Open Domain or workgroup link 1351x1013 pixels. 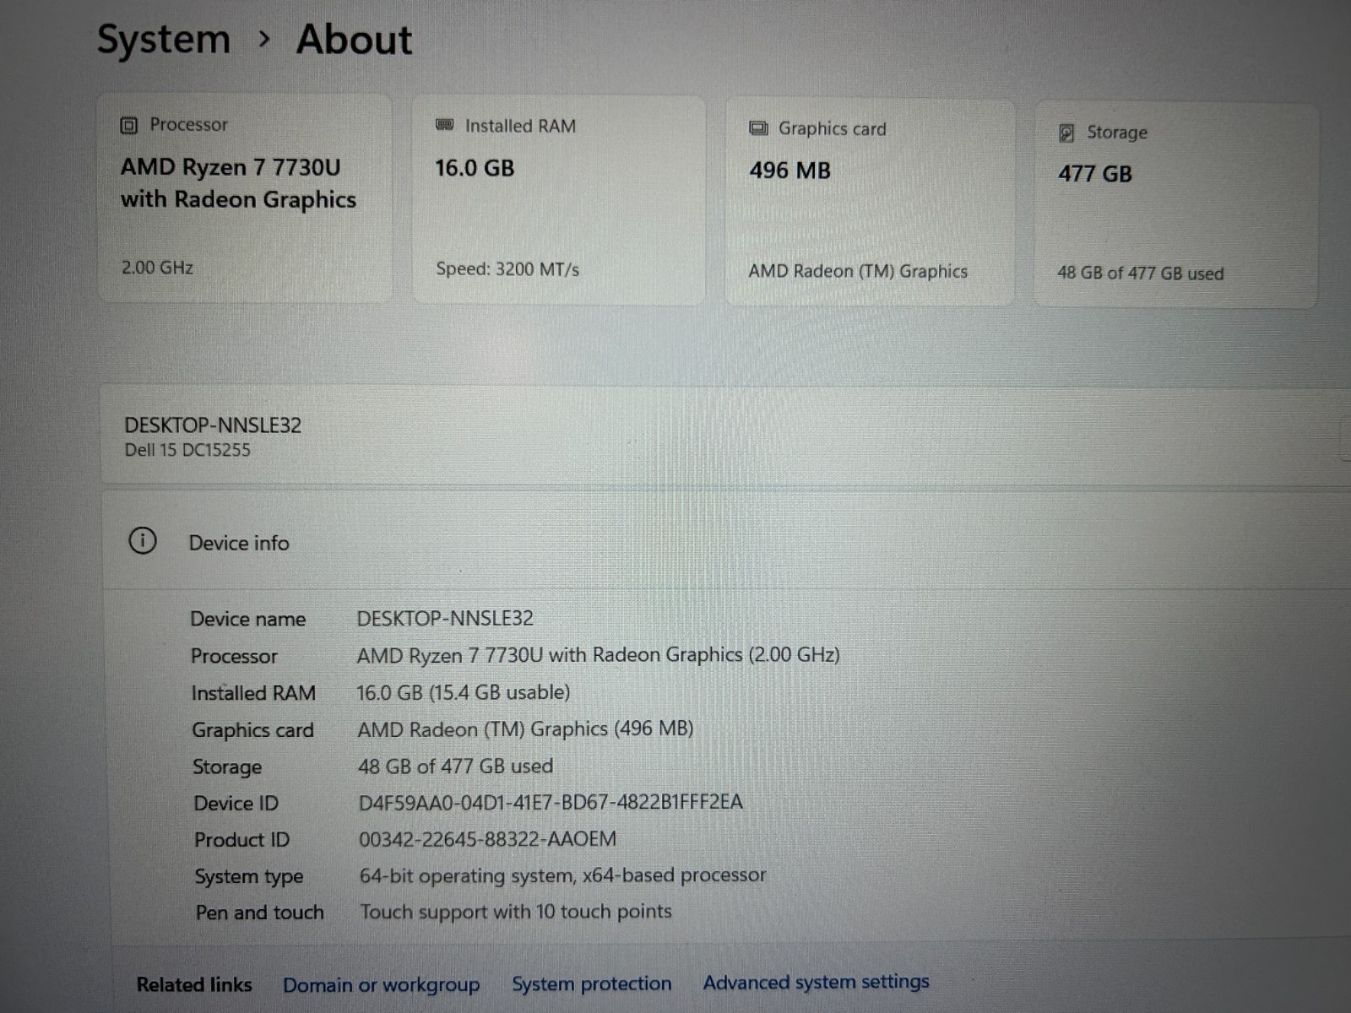[x=381, y=985]
